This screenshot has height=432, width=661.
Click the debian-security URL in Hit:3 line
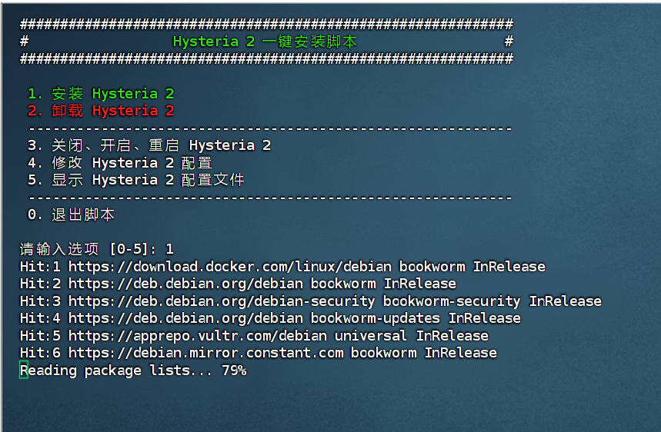click(222, 301)
